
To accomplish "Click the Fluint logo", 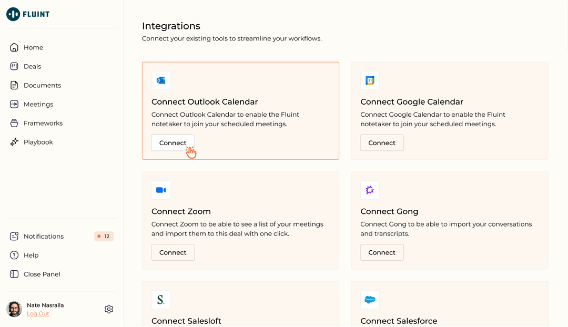I will point(28,14).
